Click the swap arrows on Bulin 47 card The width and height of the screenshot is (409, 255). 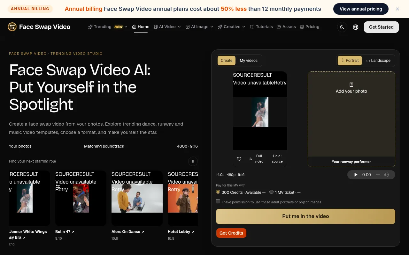click(x=58, y=186)
